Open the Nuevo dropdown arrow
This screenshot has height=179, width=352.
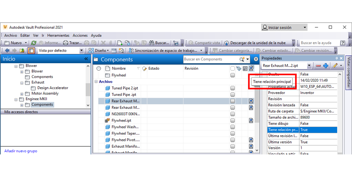(25, 43)
